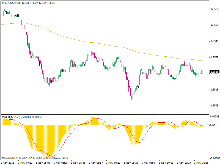Click the 1.3515 price axis label
This screenshot has width=220, height=165.
click(215, 90)
